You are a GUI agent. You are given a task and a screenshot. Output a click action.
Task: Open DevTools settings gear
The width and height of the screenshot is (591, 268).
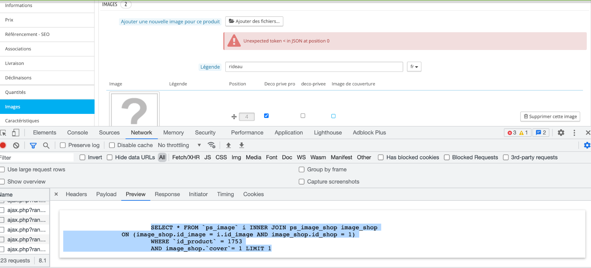click(x=561, y=133)
